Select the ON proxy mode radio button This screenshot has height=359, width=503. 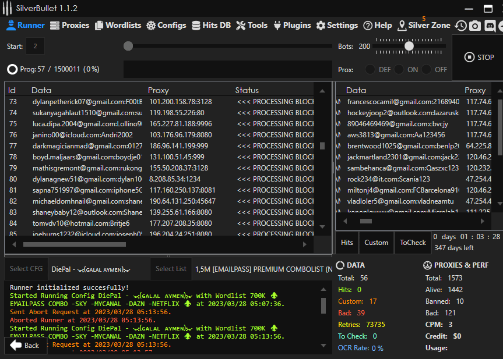[399, 69]
